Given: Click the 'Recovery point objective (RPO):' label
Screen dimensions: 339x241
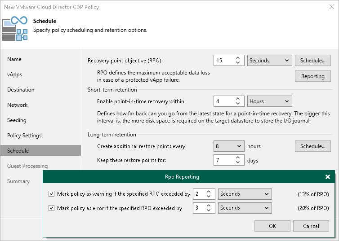Looking at the screenshot, I should [125, 61].
